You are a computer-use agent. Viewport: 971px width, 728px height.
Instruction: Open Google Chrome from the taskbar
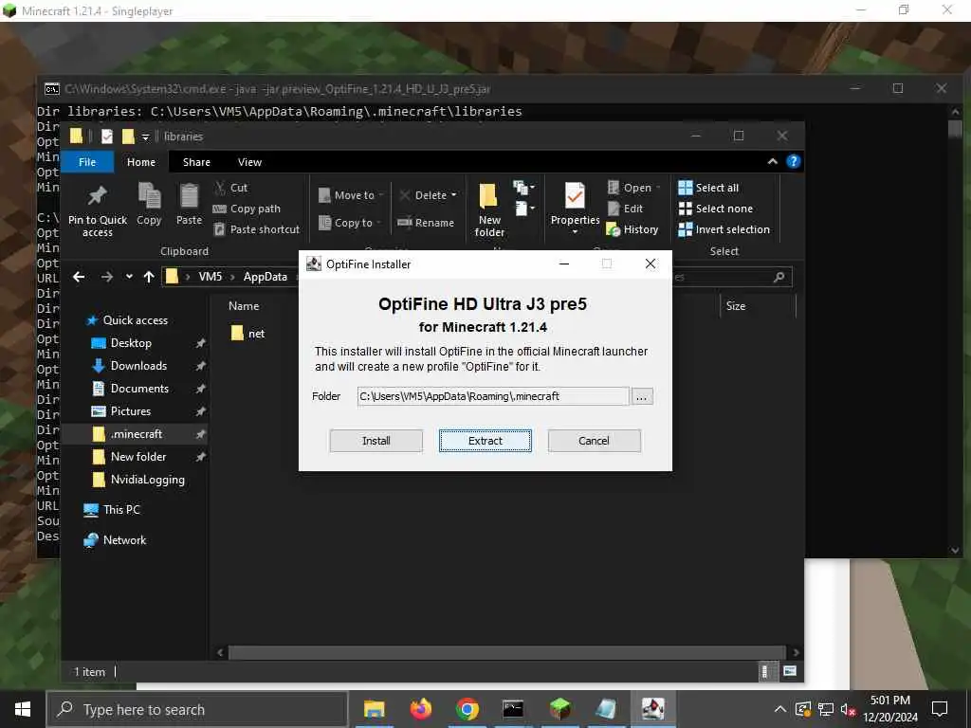coord(467,709)
